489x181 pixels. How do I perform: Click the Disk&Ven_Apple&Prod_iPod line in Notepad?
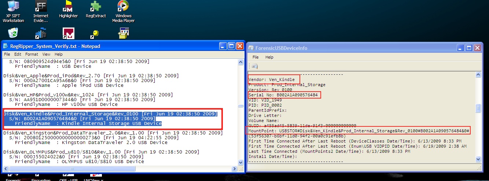tap(91, 76)
